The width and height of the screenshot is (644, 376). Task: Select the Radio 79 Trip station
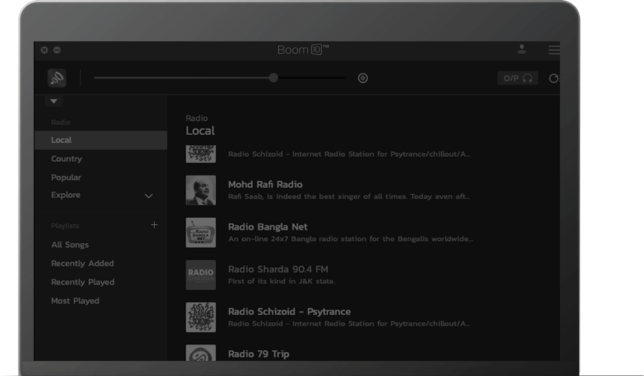tap(259, 354)
